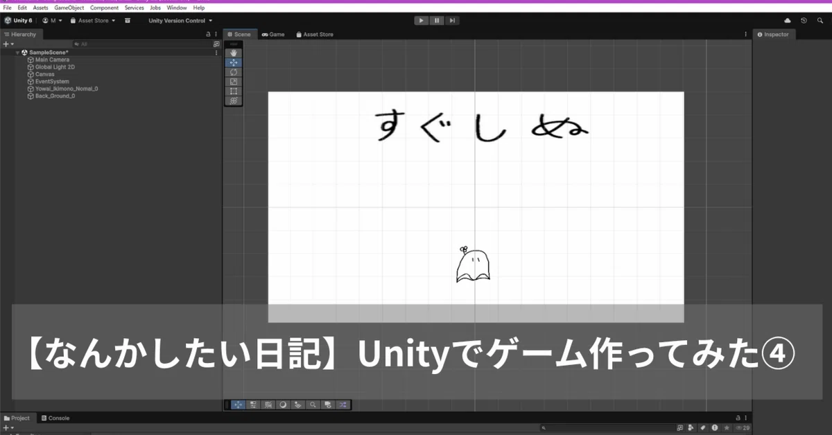Image resolution: width=832 pixels, height=435 pixels.
Task: Select the Rotate tool
Action: (234, 72)
